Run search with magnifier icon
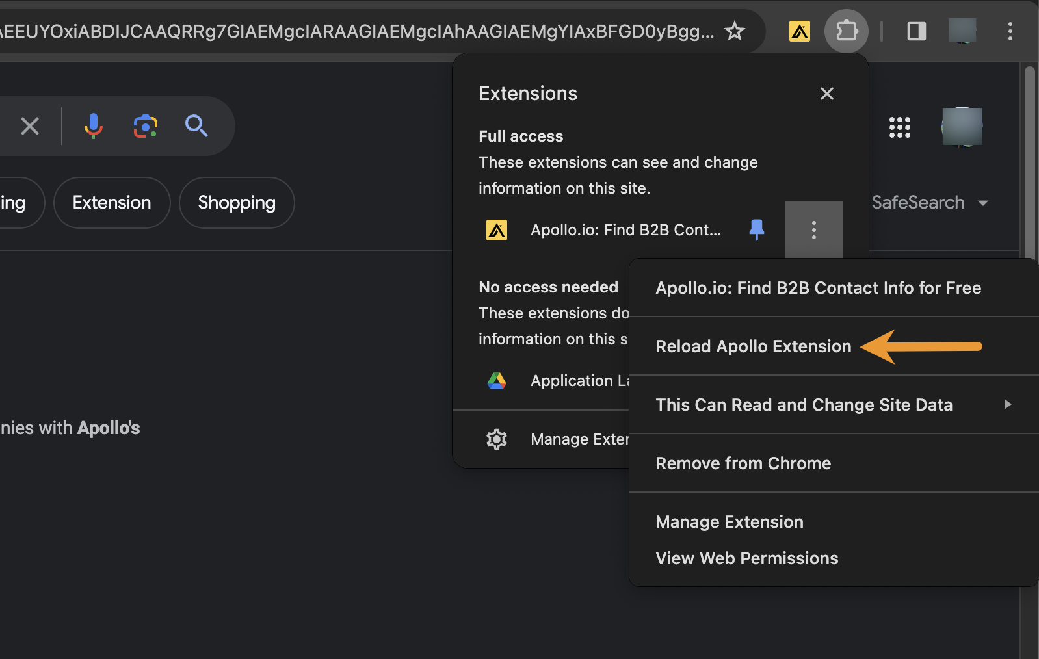Viewport: 1039px width, 659px height. click(x=196, y=125)
